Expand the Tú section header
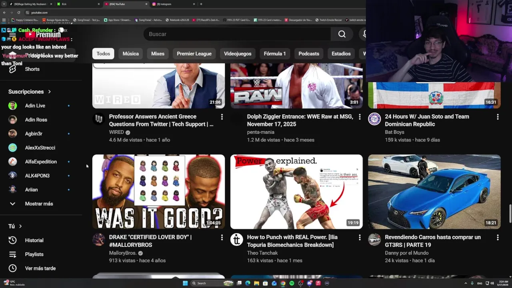The width and height of the screenshot is (512, 288). pos(15,226)
